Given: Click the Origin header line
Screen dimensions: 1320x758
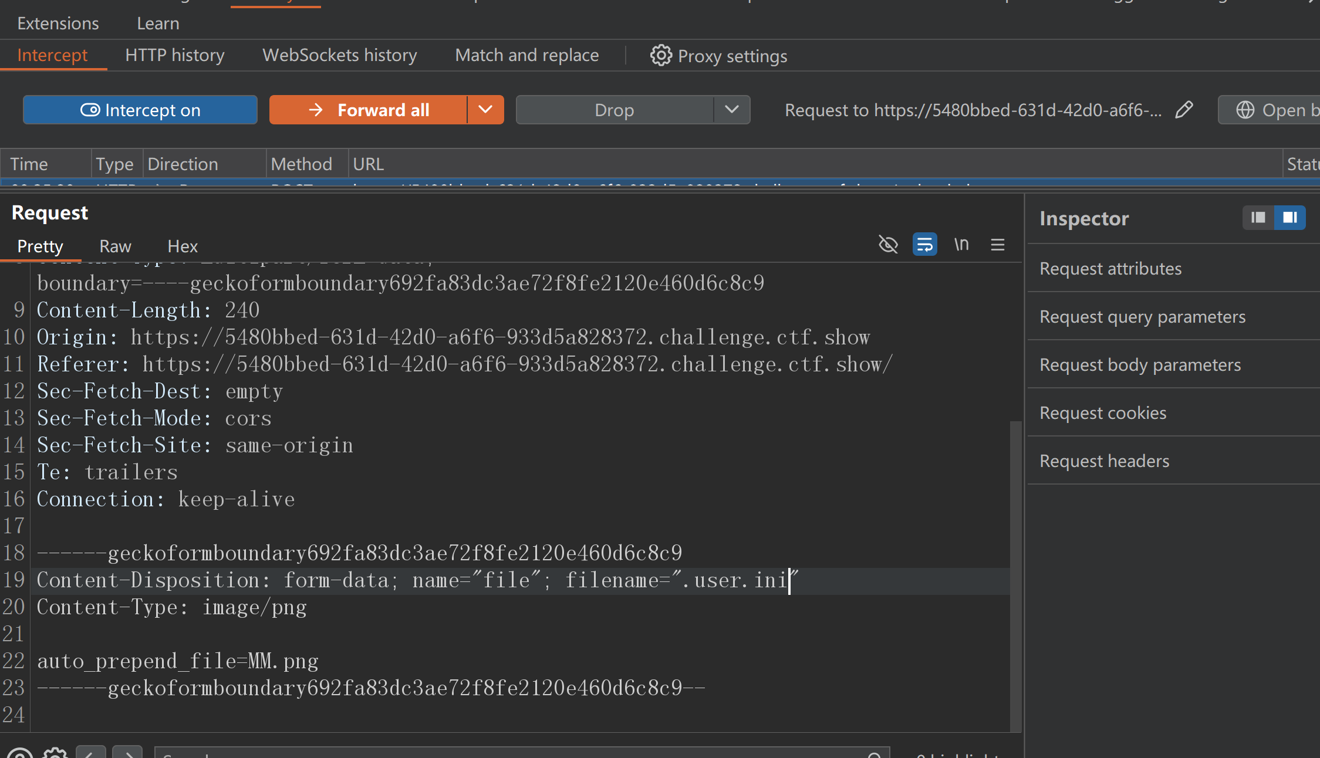Looking at the screenshot, I should 453,337.
